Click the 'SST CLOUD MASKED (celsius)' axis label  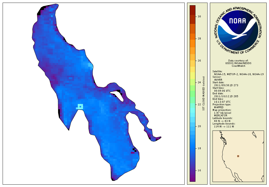(x=204, y=93)
